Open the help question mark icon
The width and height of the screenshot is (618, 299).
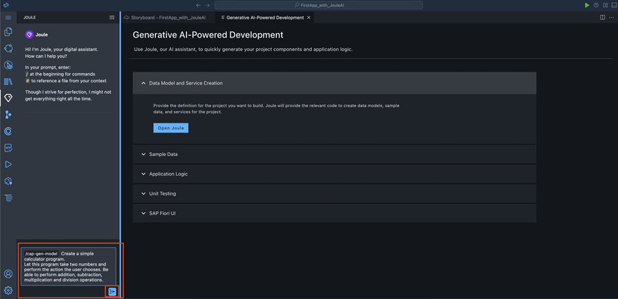pos(596,5)
